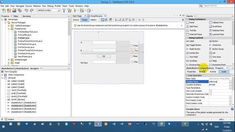Image resolution: width=235 pixels, height=132 pixels.
Task: Click the Preview Design icon
Action: click(110, 20)
